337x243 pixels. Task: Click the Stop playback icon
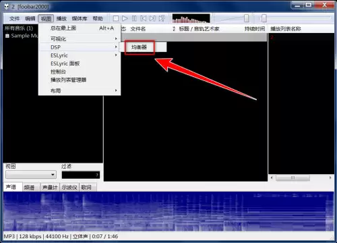click(116, 18)
